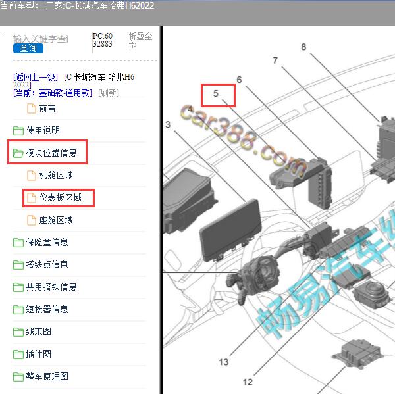Select the 仪表板区域 page
The height and width of the screenshot is (394, 395).
60,197
